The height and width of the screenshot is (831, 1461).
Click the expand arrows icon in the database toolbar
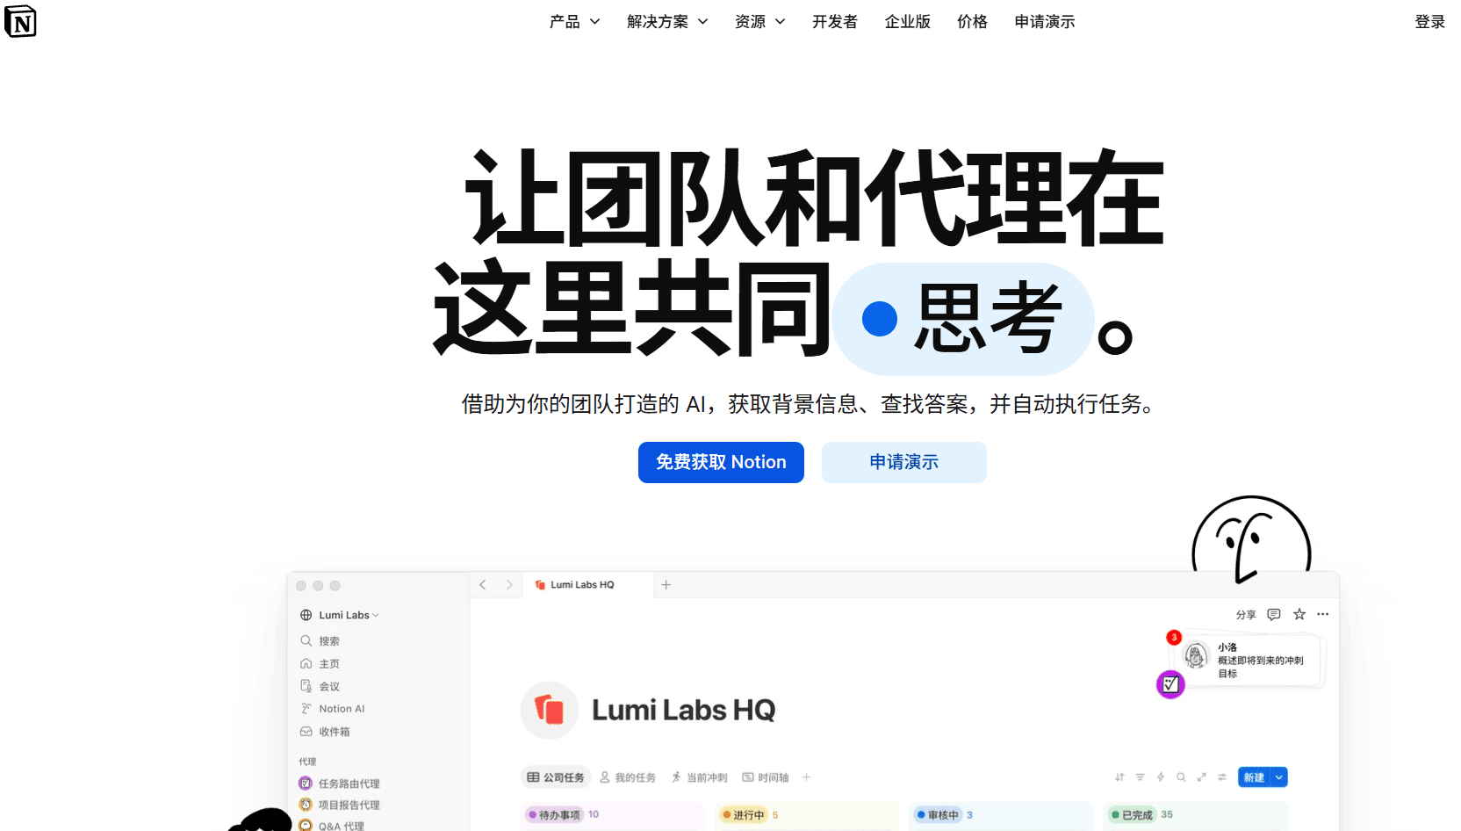pyautogui.click(x=1201, y=777)
